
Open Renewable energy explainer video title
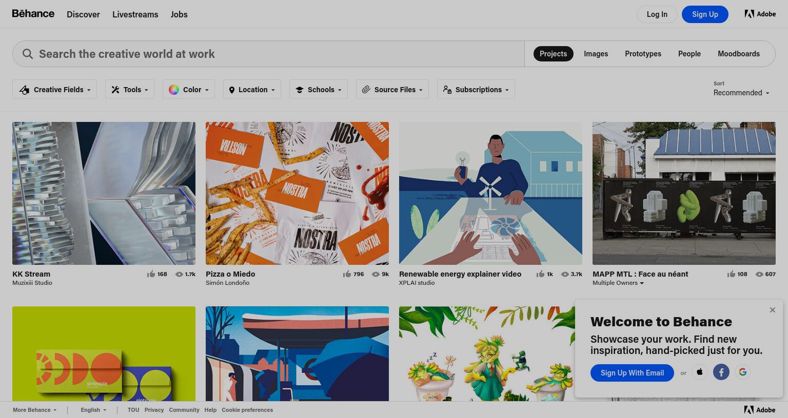point(460,274)
